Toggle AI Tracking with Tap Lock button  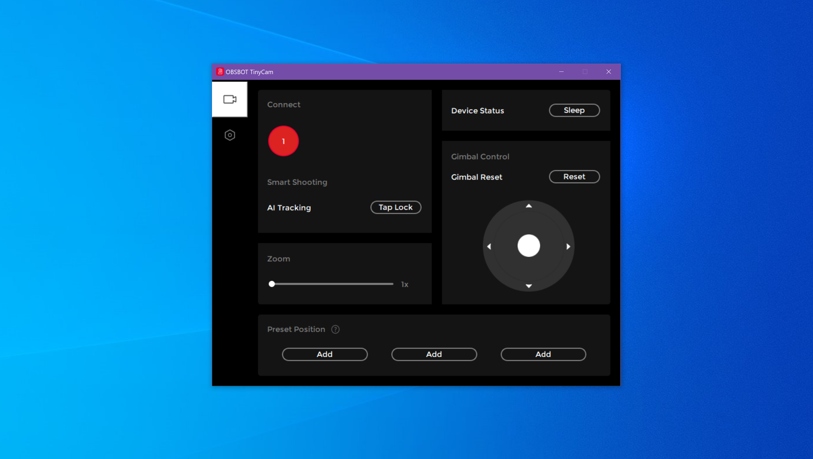(396, 207)
